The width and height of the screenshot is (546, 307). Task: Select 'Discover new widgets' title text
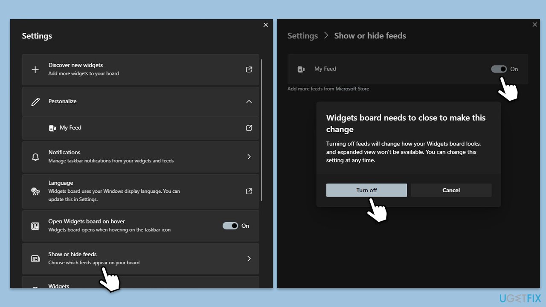76,65
